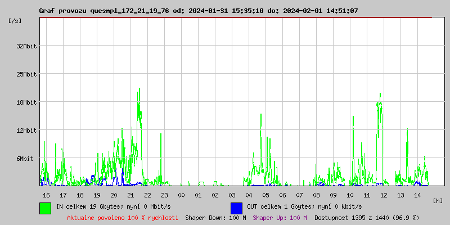Click the 18Mbit y-axis label
450x225 pixels.
pos(26,102)
